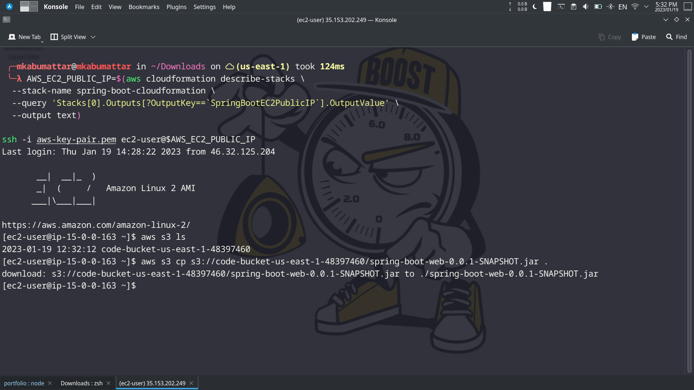Open a New Tab in Konsole
694x390 pixels.
pos(25,36)
